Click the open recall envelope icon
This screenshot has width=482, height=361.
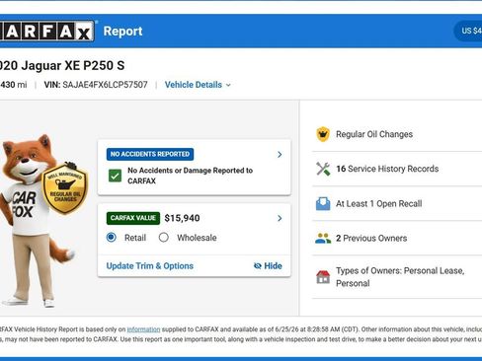(323, 203)
